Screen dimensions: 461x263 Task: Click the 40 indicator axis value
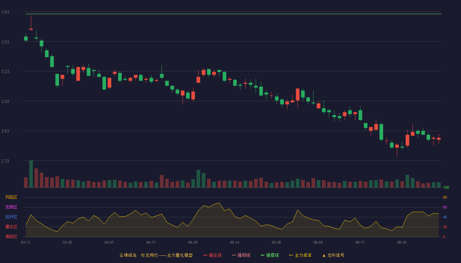(x=445, y=217)
